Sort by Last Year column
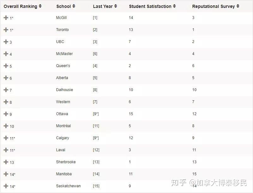This screenshot has height=193, width=253. tap(105, 6)
